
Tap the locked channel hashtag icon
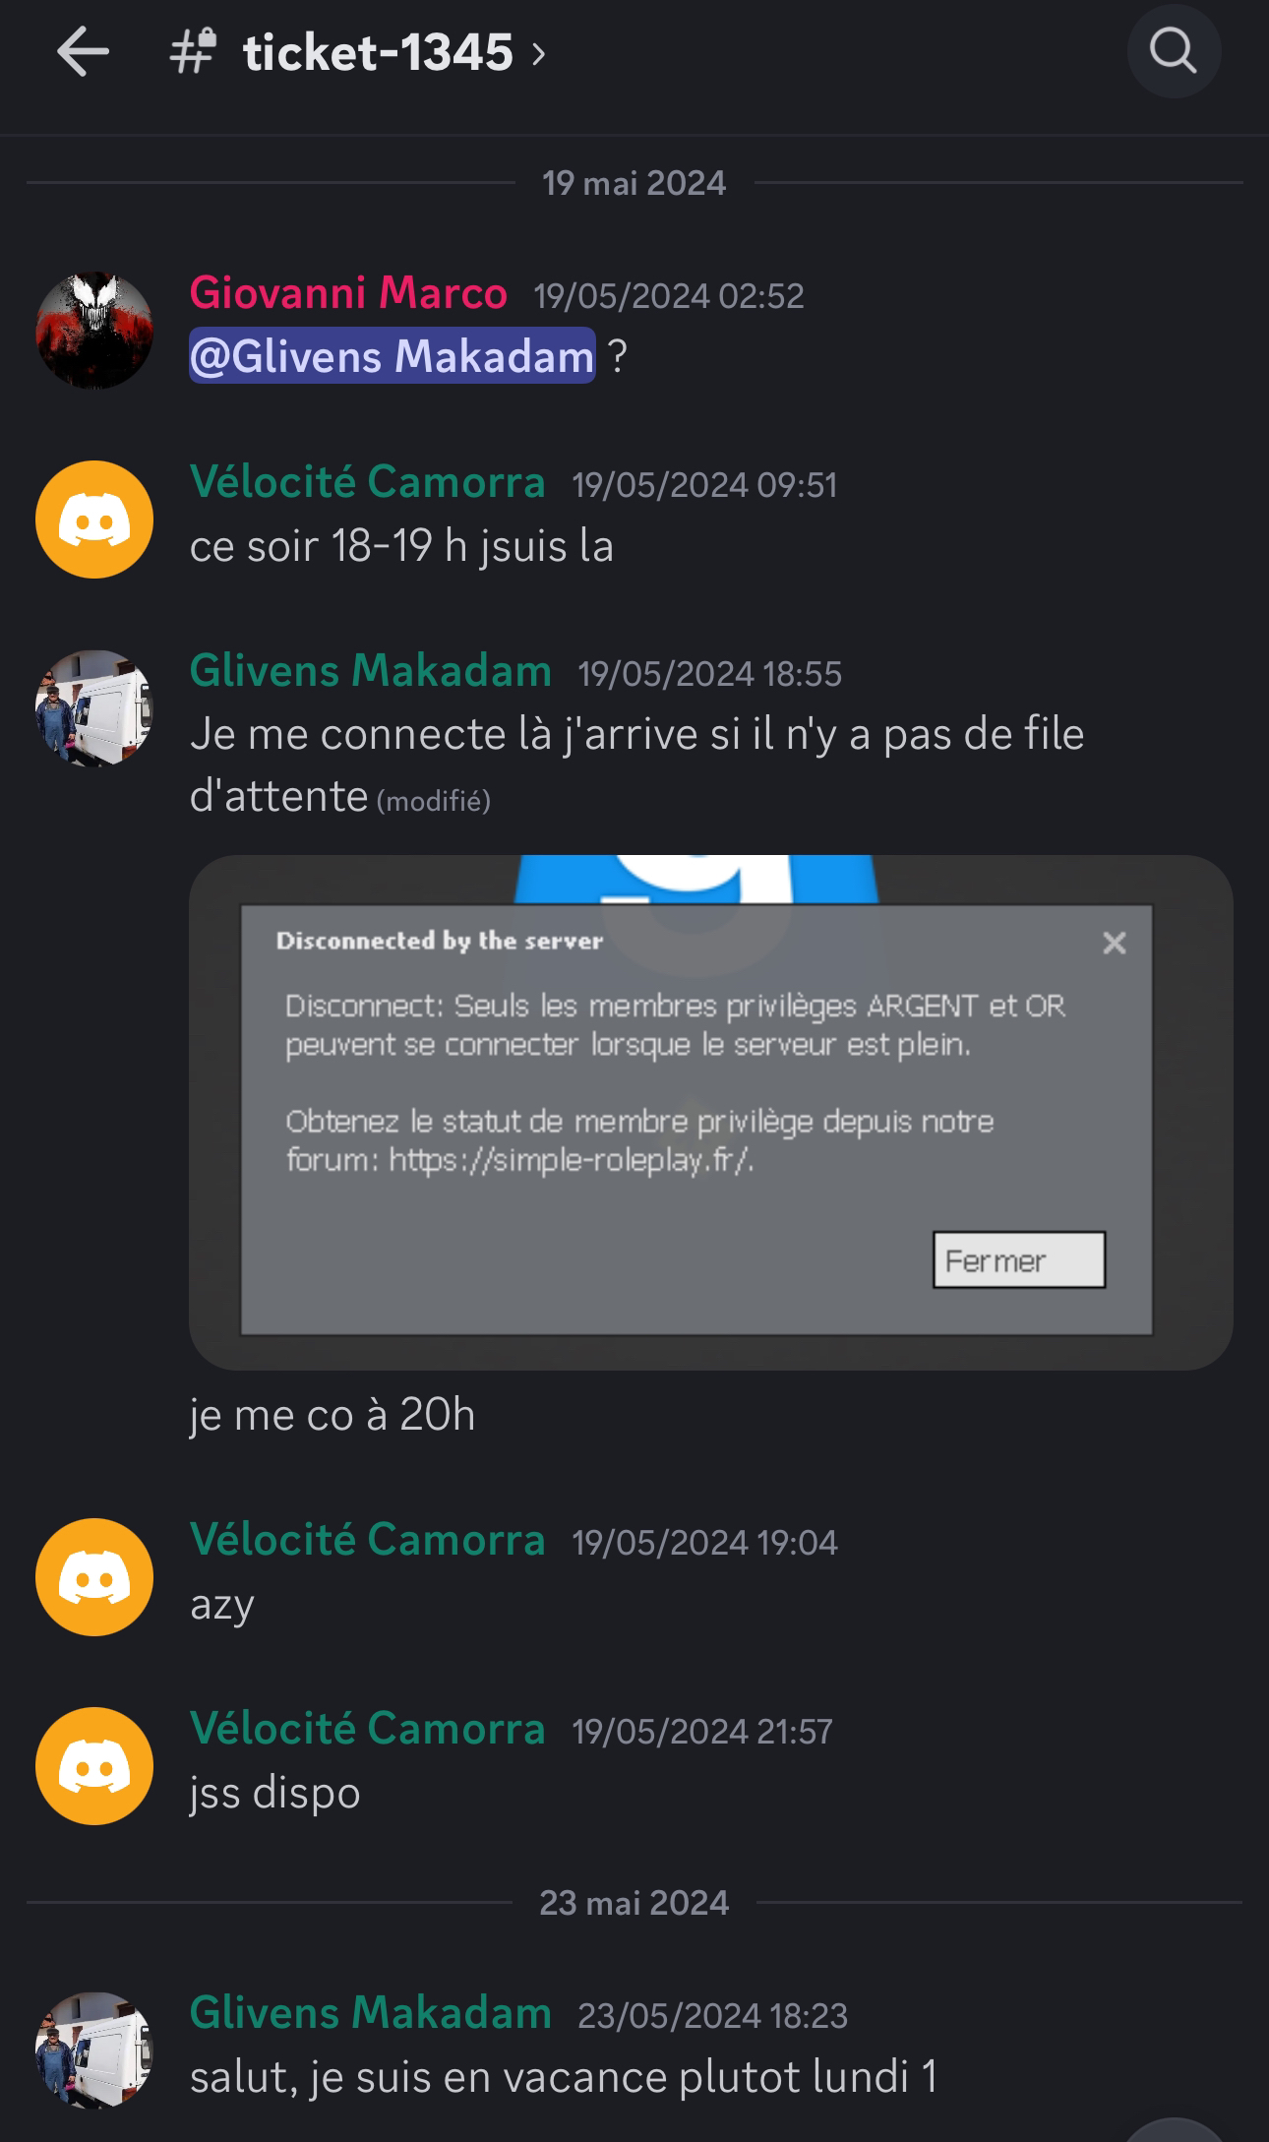[193, 51]
